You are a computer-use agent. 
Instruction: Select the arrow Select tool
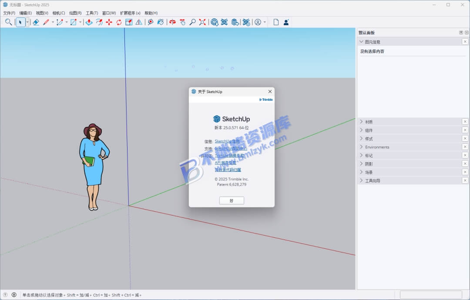(x=20, y=22)
